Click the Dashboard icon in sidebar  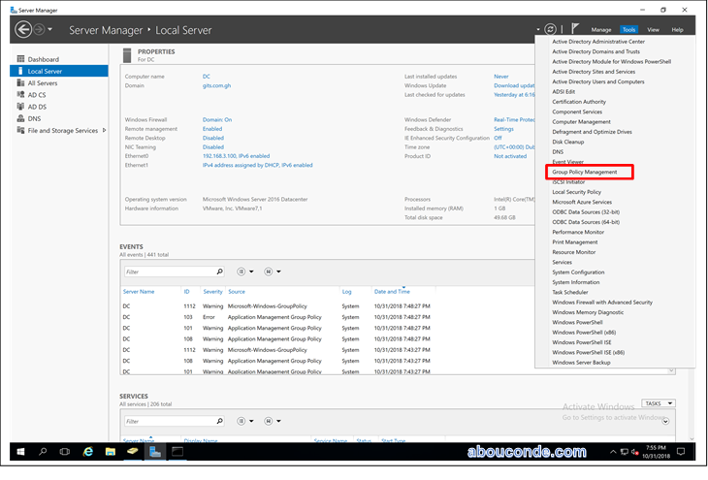tap(20, 59)
